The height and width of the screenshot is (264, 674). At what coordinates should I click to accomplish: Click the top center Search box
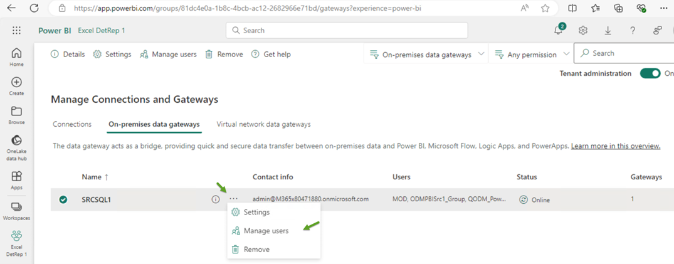[347, 30]
